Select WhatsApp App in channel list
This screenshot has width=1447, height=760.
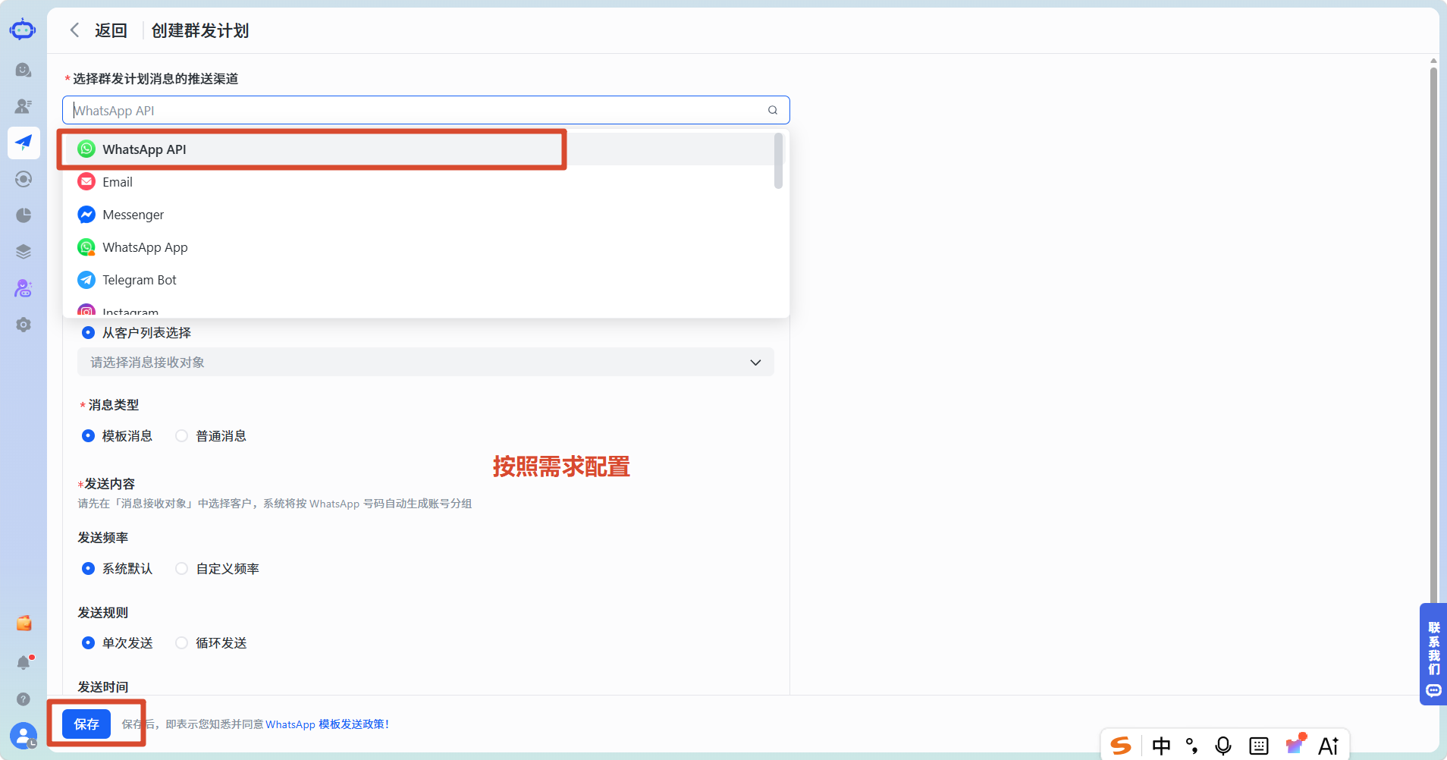[x=425, y=247]
